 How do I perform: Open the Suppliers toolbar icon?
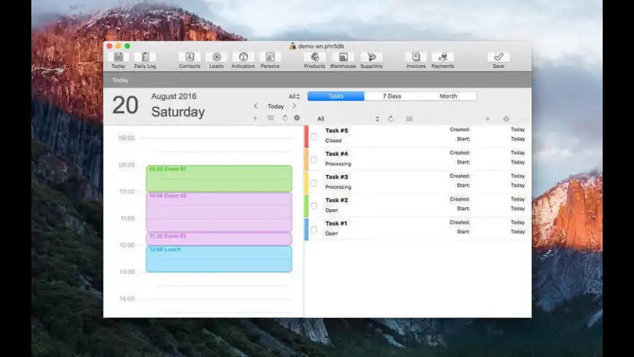point(371,58)
